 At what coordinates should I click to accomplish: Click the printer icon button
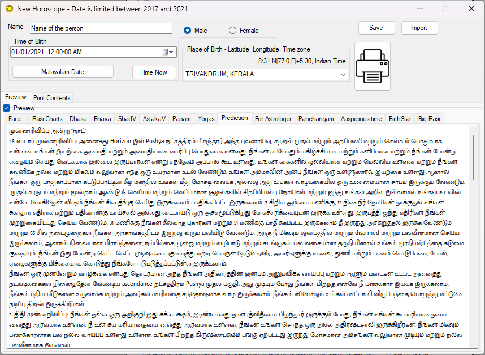click(373, 66)
